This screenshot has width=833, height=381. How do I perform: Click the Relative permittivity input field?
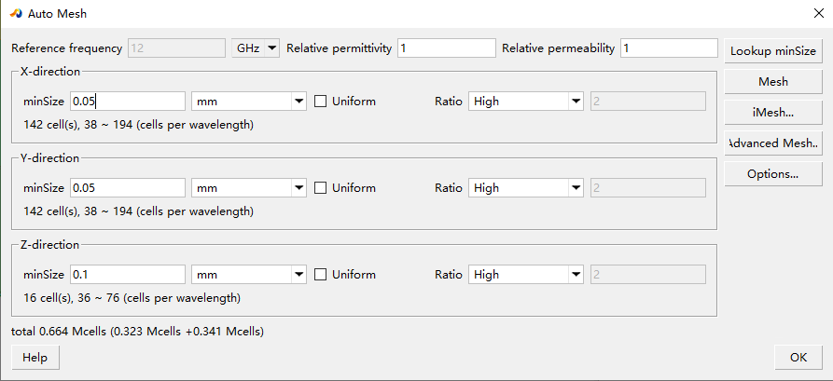[x=446, y=48]
